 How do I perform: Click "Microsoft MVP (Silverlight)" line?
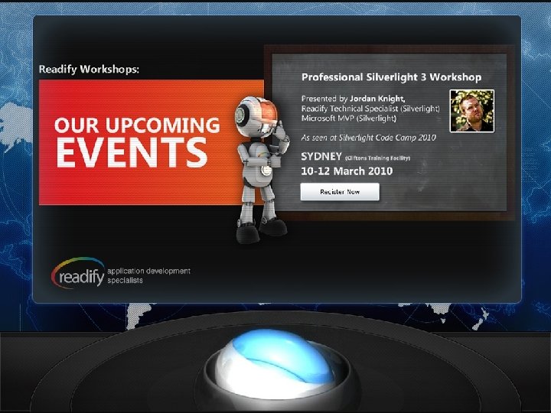tap(349, 119)
